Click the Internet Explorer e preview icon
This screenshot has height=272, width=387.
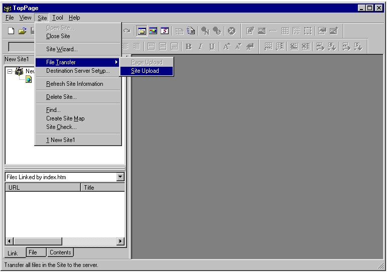pyautogui.click(x=217, y=31)
